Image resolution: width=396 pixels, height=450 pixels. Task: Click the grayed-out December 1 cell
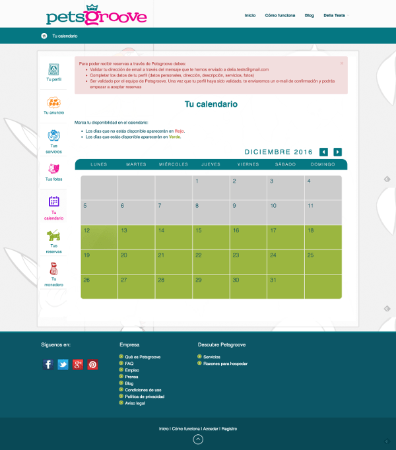[211, 187]
